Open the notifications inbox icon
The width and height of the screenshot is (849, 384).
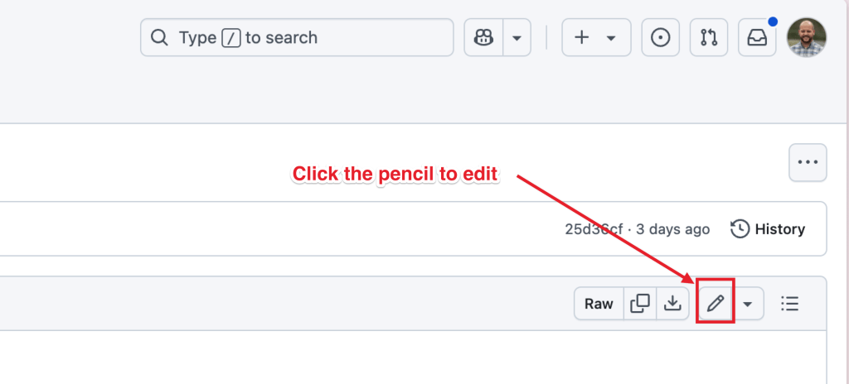pyautogui.click(x=757, y=38)
